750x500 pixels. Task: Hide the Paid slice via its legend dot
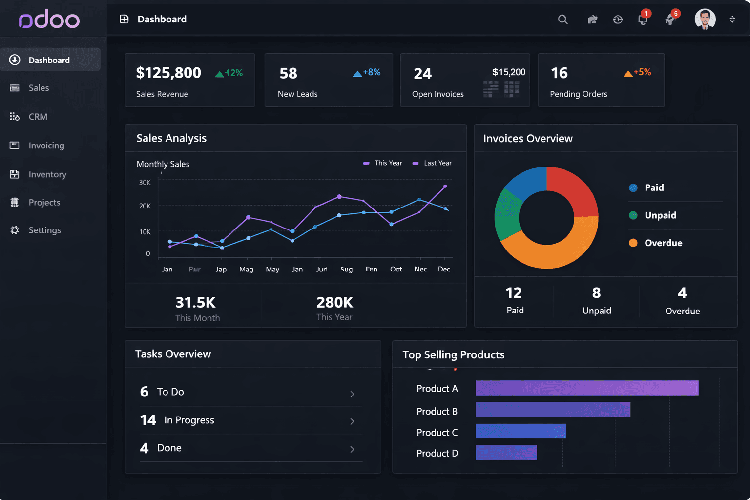[633, 187]
